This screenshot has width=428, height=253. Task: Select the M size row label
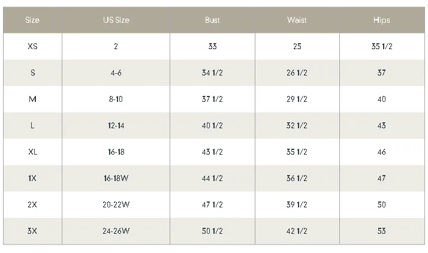point(32,99)
